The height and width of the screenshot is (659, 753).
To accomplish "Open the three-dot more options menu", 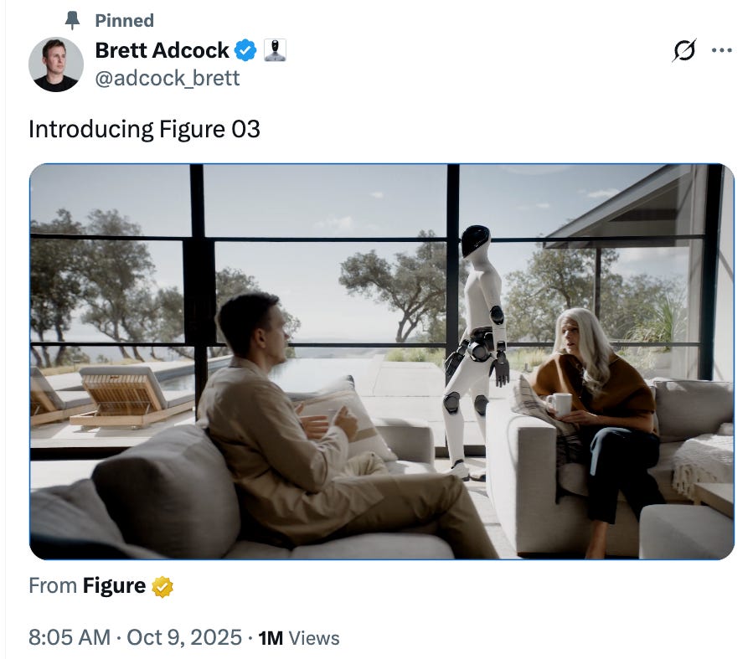I will click(722, 50).
